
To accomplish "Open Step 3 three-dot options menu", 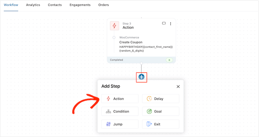I will pos(171,24).
